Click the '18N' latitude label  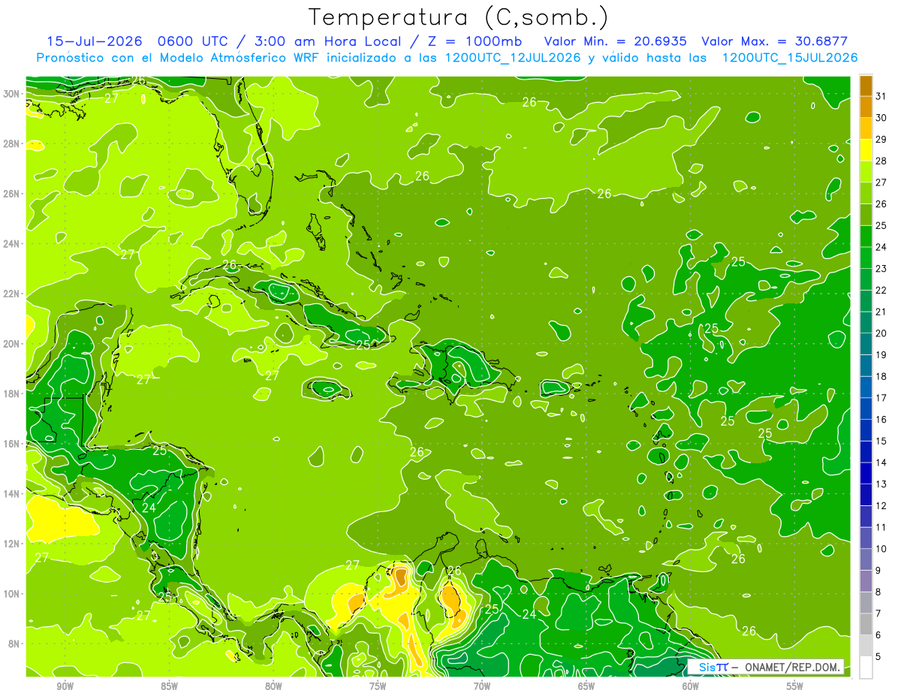click(x=11, y=393)
